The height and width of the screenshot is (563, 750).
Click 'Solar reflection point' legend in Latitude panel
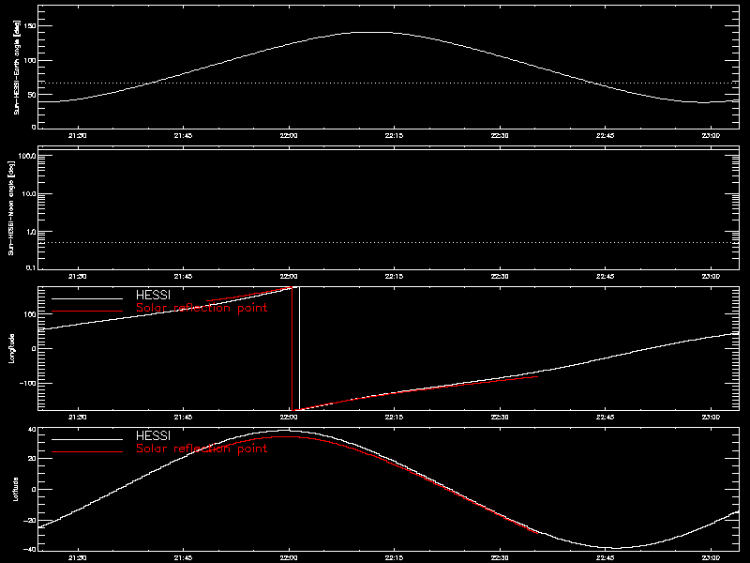202,449
